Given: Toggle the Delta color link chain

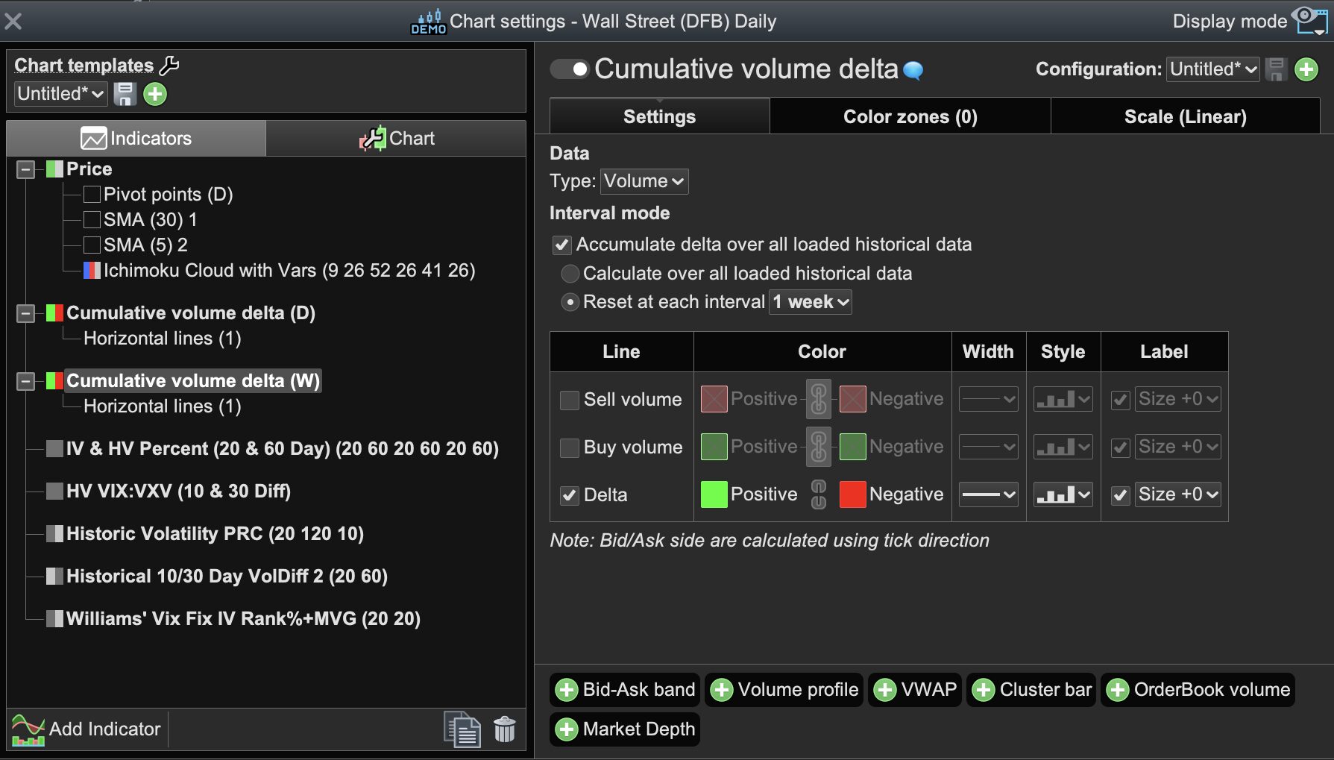Looking at the screenshot, I should pos(819,494).
